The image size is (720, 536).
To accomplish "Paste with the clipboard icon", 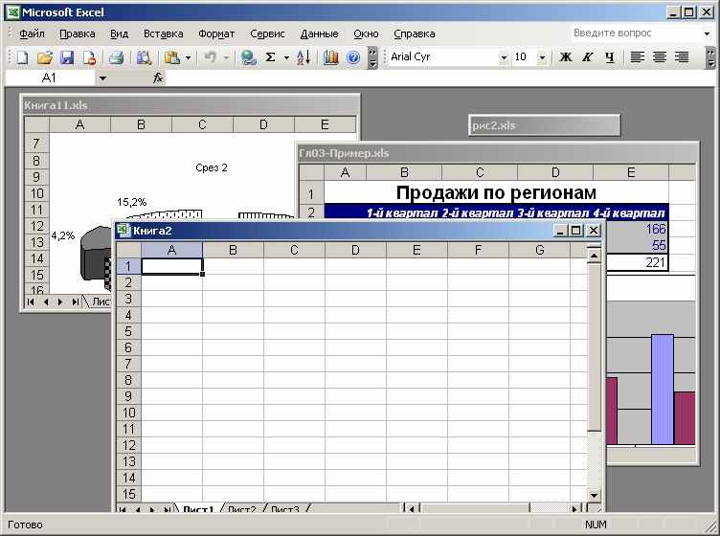I will pyautogui.click(x=172, y=57).
